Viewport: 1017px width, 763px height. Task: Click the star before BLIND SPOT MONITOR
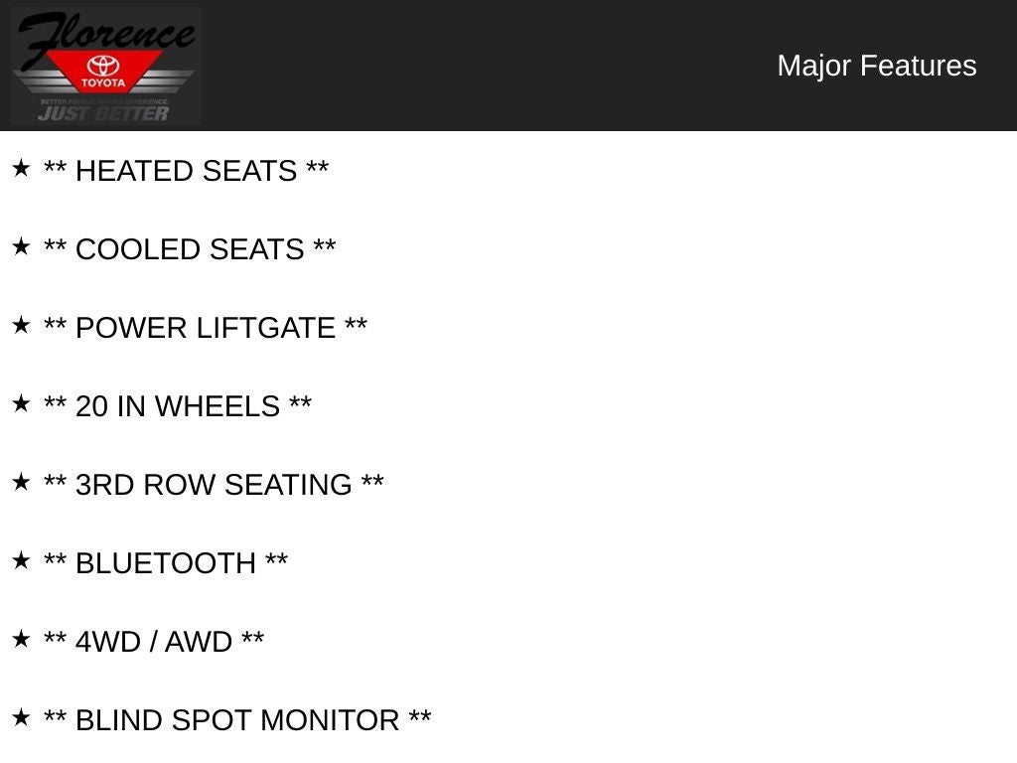point(21,718)
